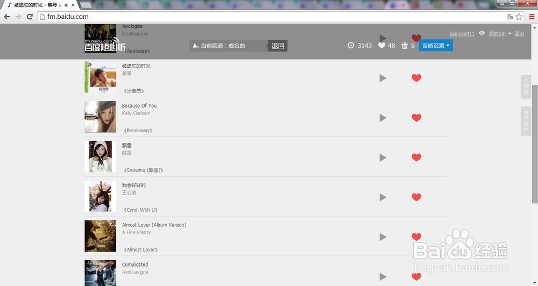Play Complicated by Avril Lavigne
The image size is (538, 286).
click(383, 277)
